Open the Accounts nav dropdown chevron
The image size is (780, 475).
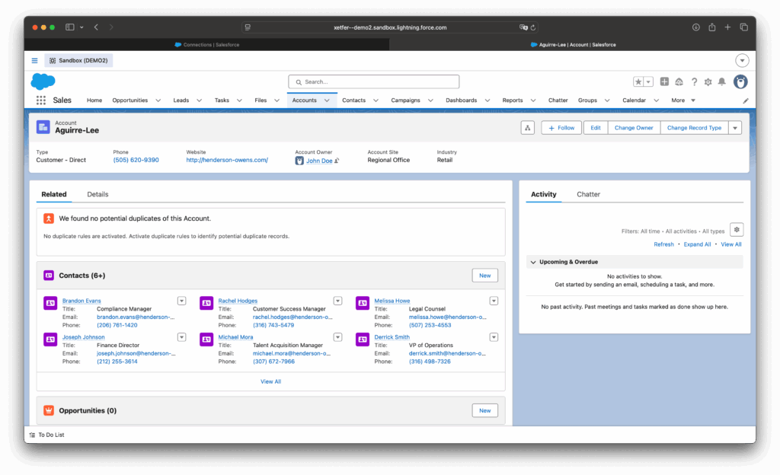tap(327, 100)
